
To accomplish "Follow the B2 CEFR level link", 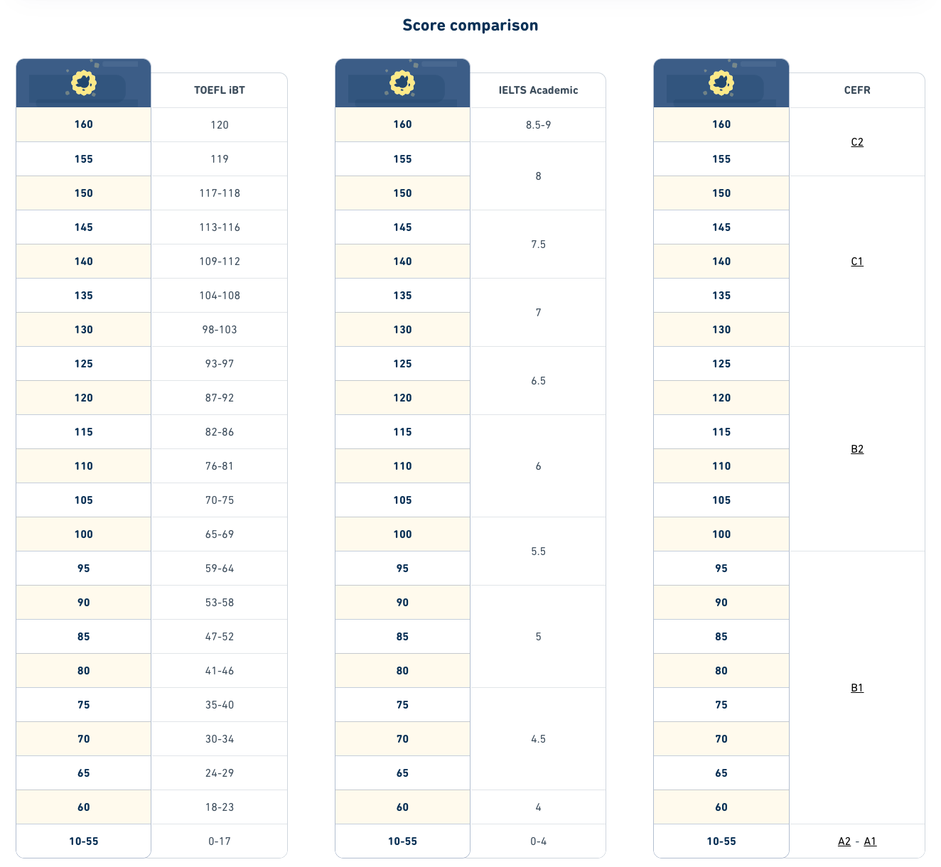I will [x=857, y=449].
